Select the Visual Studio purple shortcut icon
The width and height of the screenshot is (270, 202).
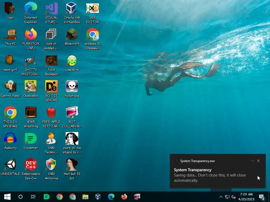51,13
